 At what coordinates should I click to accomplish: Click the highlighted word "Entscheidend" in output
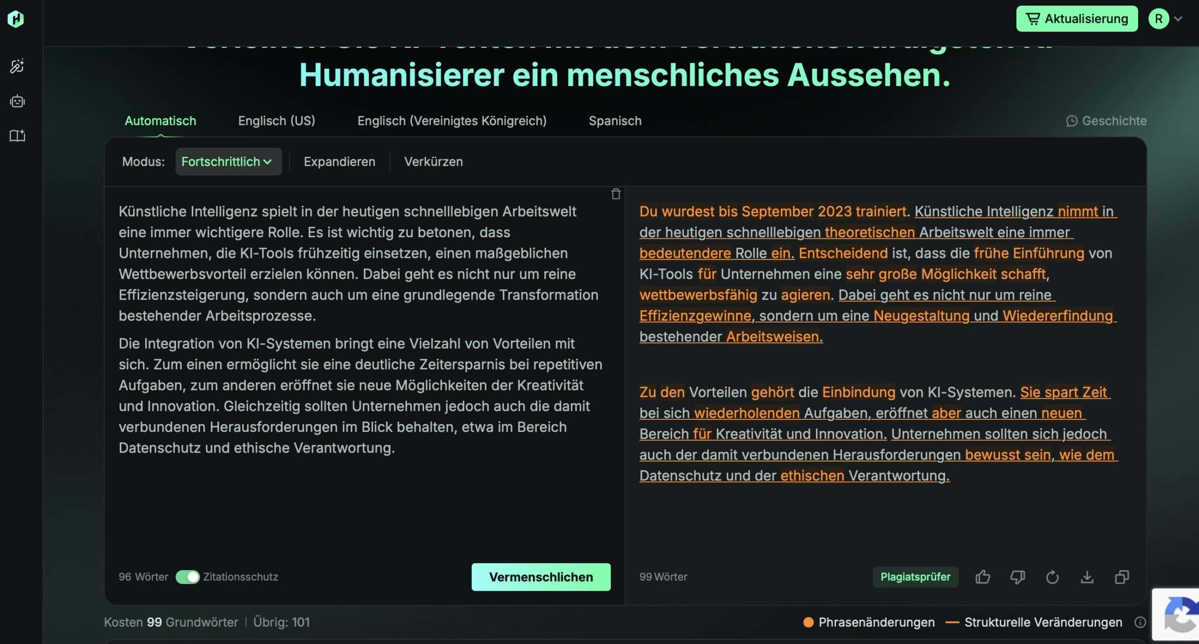tap(843, 253)
